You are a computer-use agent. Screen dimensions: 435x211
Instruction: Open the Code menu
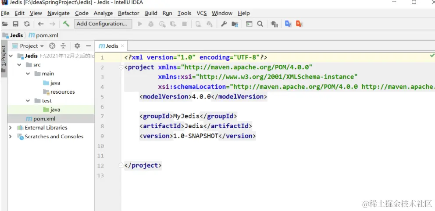(82, 13)
